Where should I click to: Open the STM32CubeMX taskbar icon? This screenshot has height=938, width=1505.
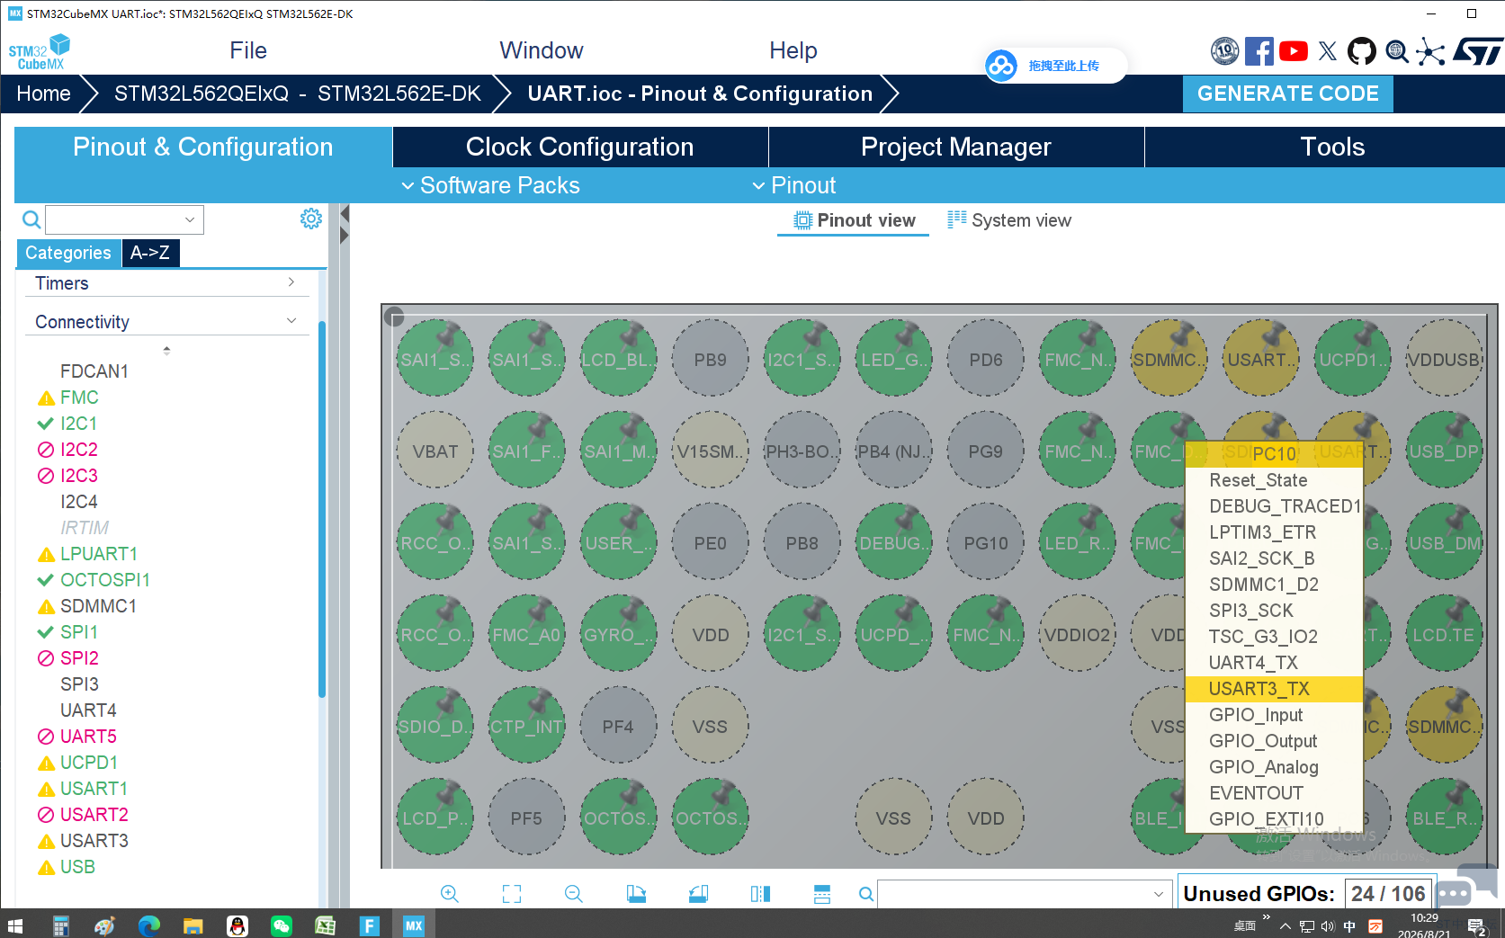[413, 925]
